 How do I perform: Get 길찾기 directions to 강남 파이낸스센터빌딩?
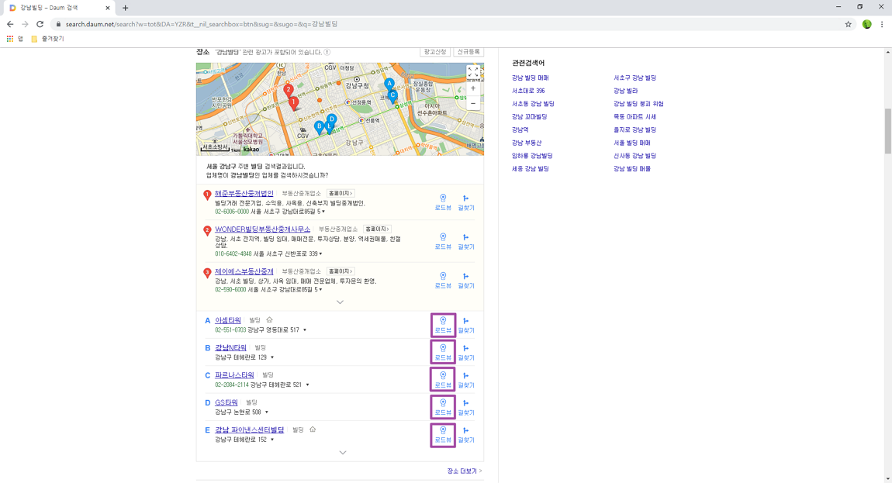coord(466,435)
